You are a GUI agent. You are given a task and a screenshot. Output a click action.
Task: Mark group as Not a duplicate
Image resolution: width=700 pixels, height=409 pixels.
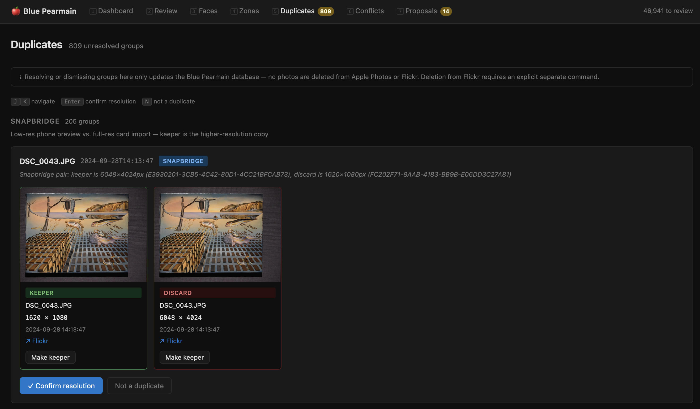pyautogui.click(x=139, y=385)
